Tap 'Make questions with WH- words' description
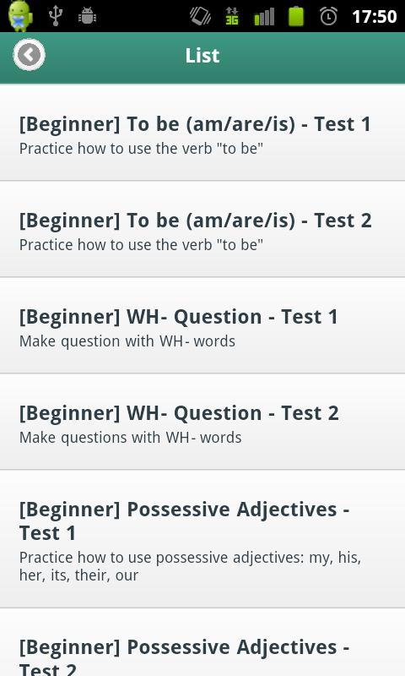This screenshot has width=405, height=676. pyautogui.click(x=131, y=438)
